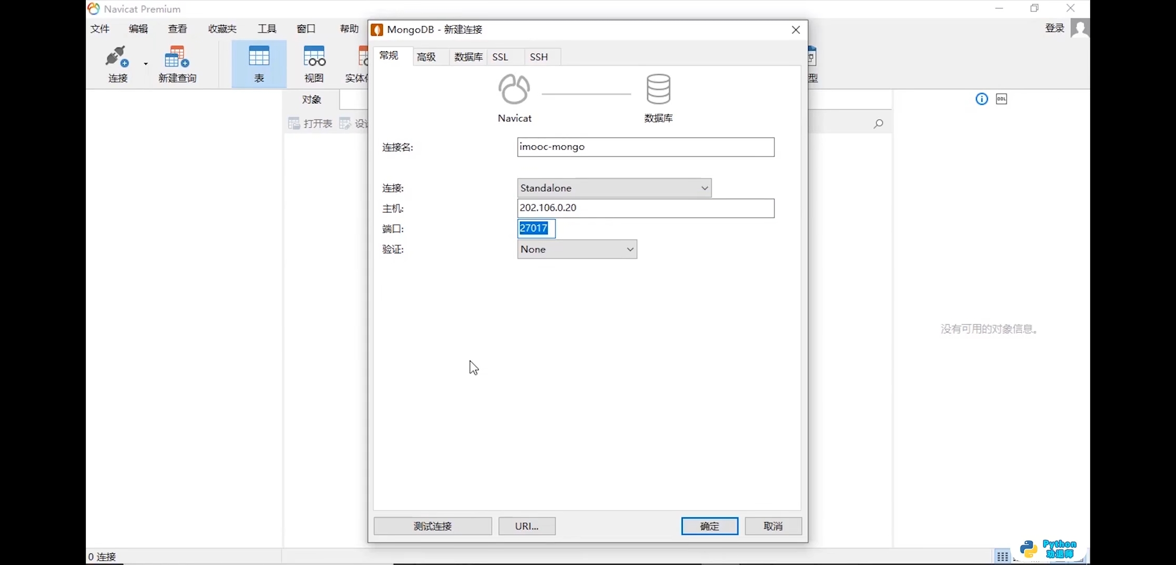
Task: Click the 登录 user avatar icon
Action: [x=1080, y=28]
